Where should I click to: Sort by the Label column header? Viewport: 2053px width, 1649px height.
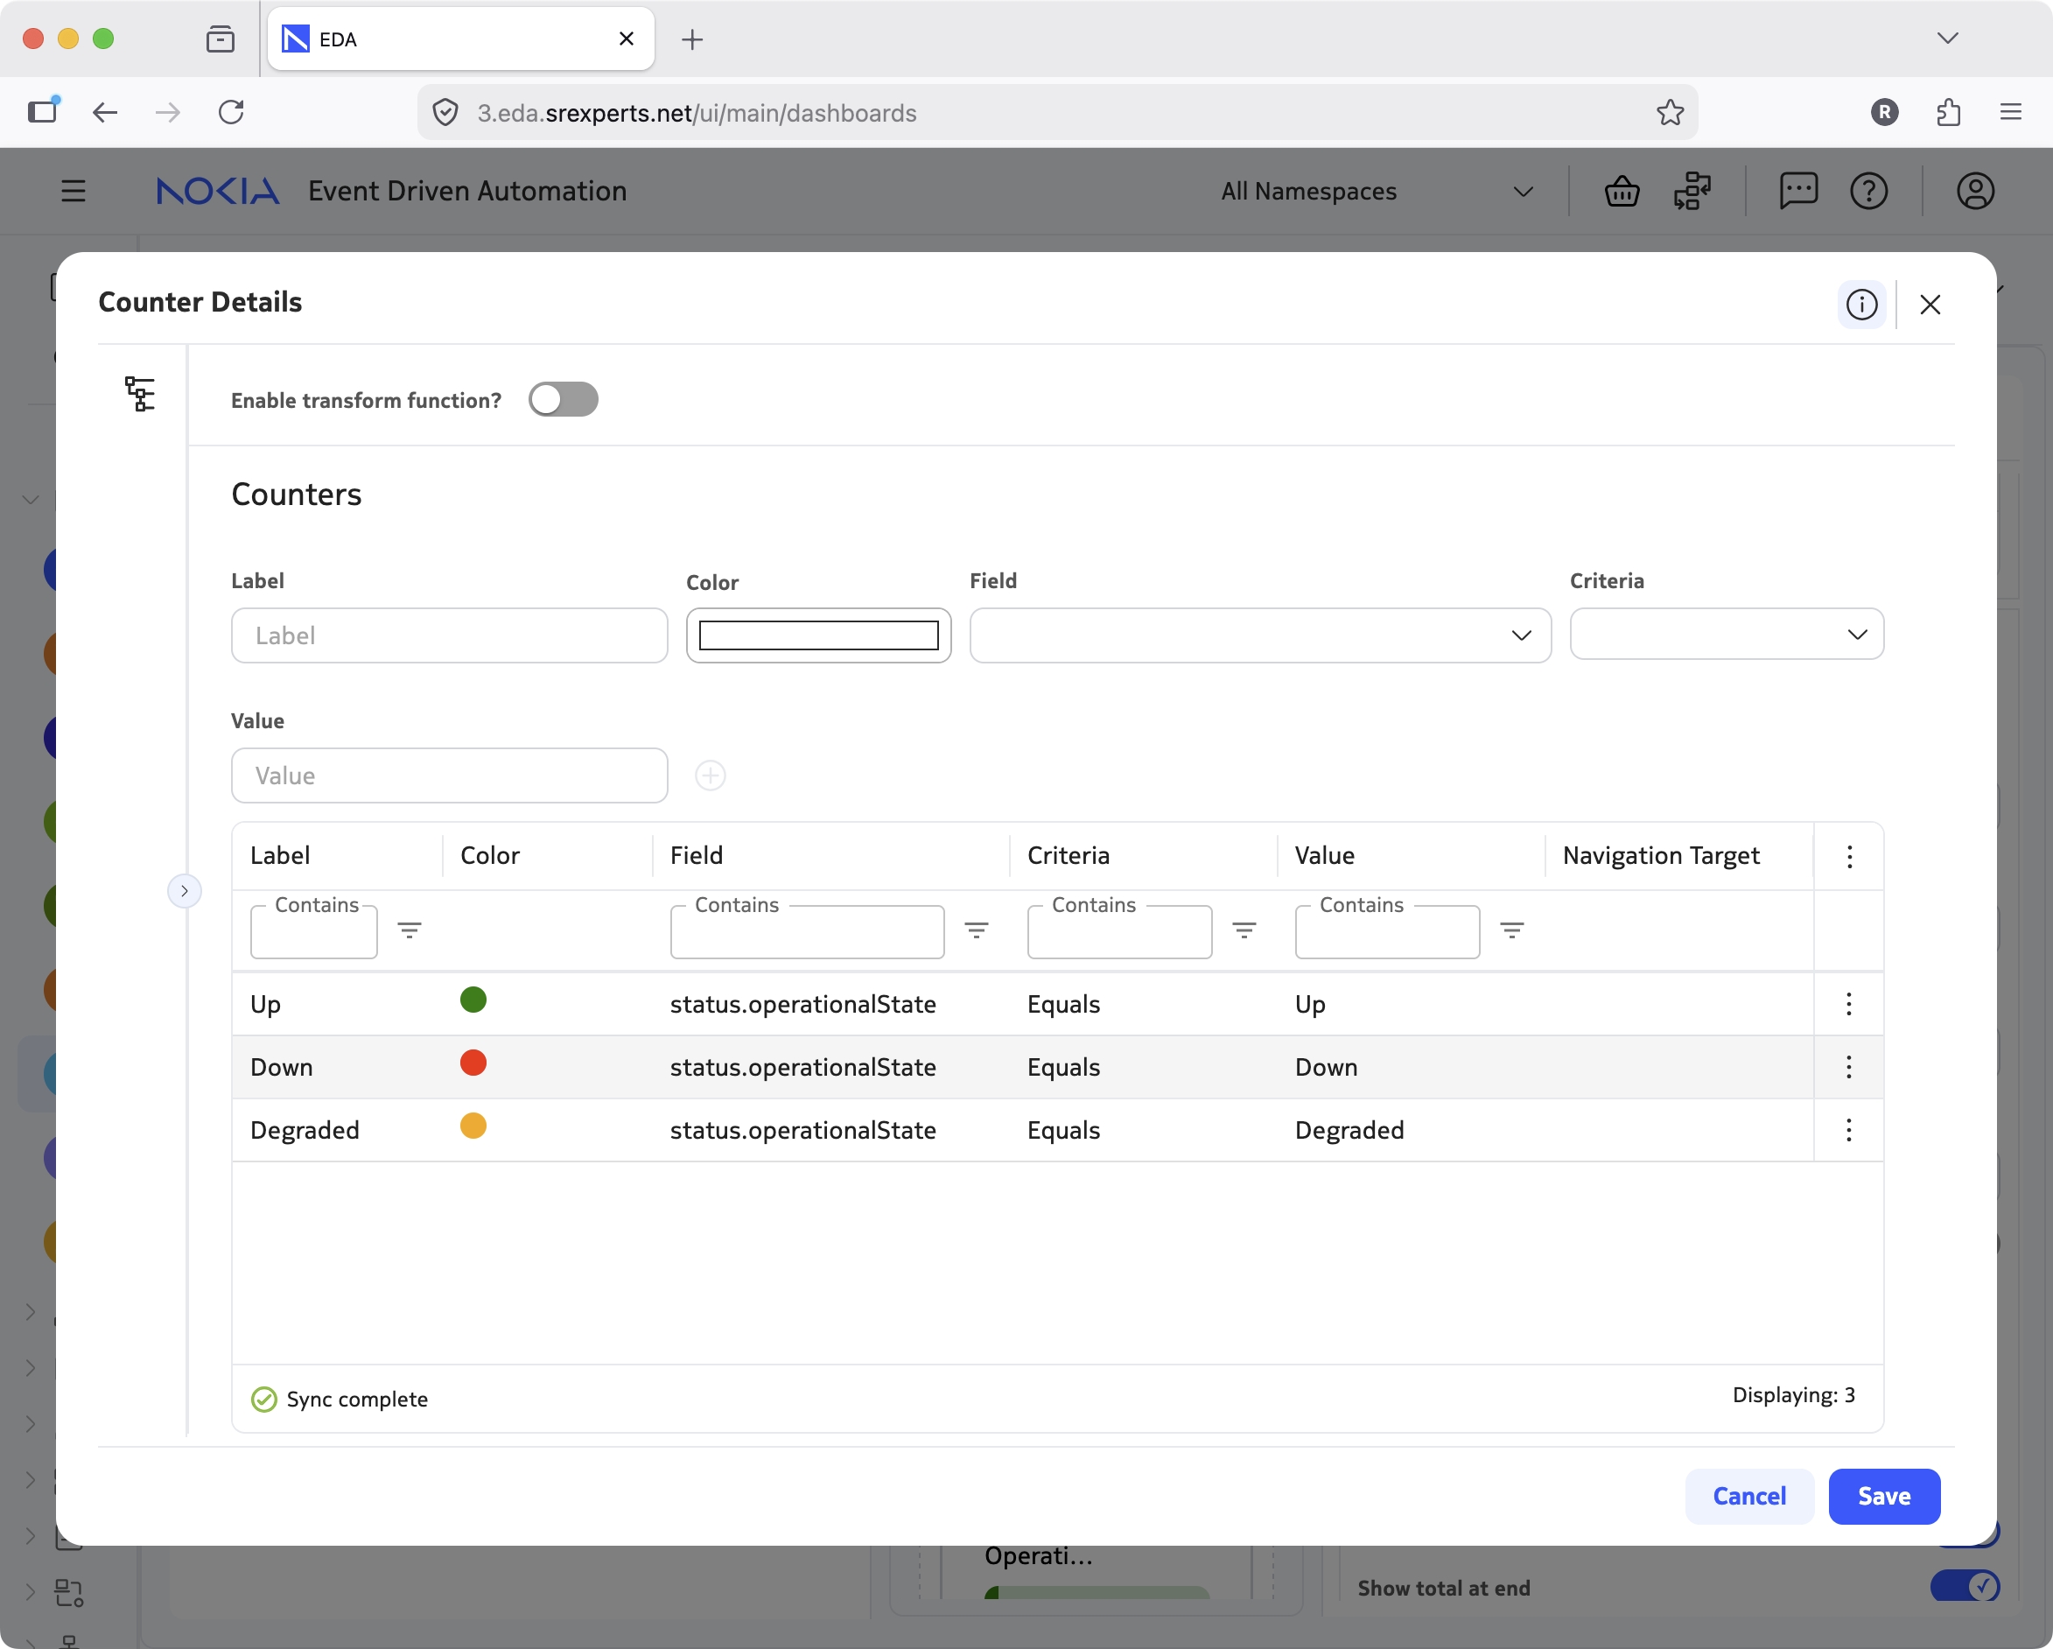[x=280, y=855]
